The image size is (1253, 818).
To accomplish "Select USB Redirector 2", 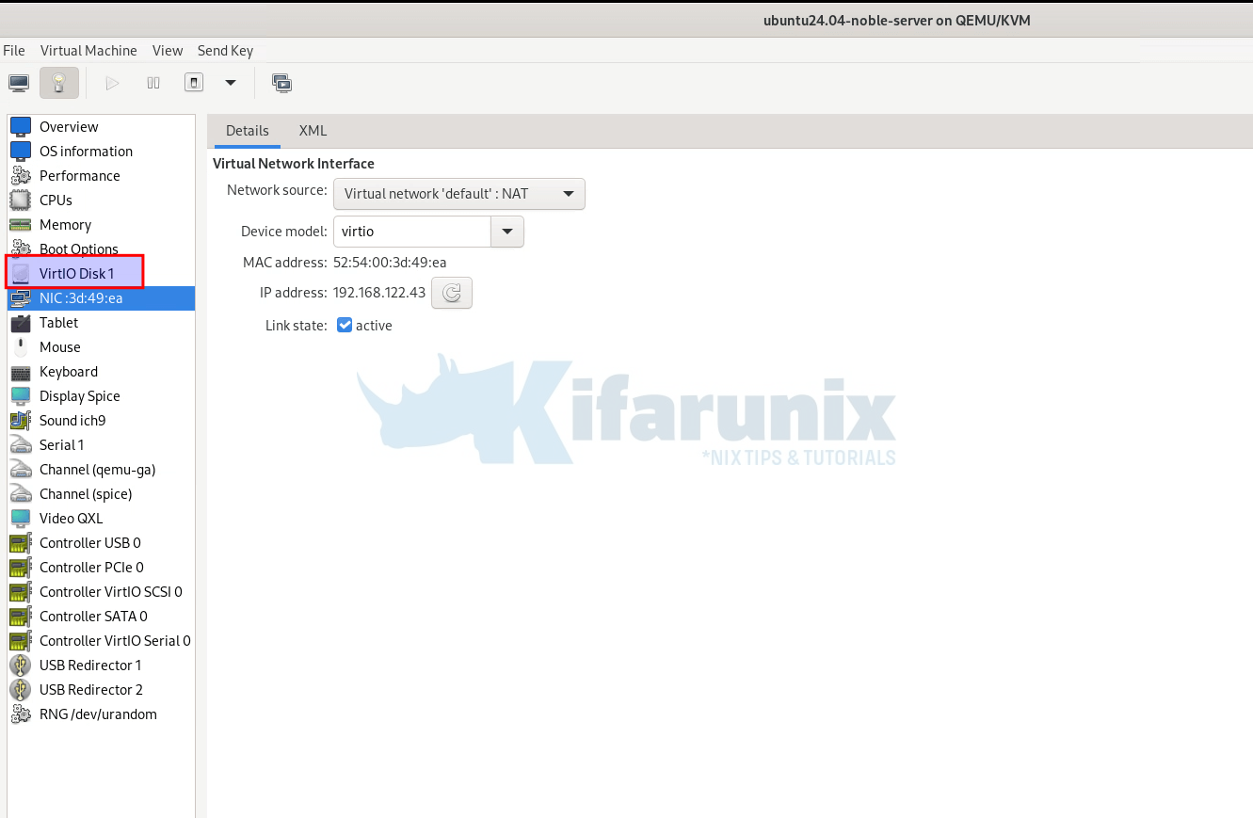I will click(102, 690).
